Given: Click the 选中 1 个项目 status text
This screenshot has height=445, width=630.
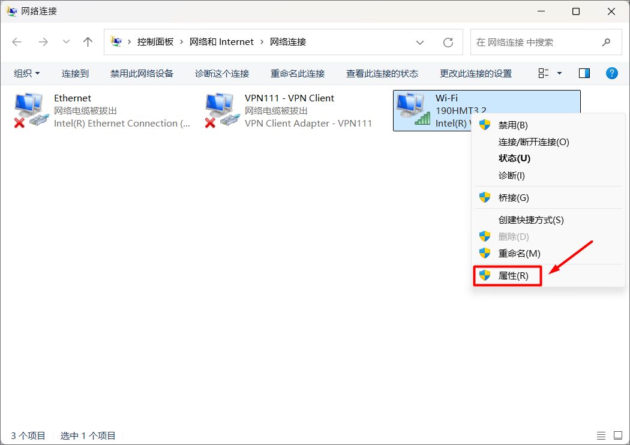Looking at the screenshot, I should 88,436.
